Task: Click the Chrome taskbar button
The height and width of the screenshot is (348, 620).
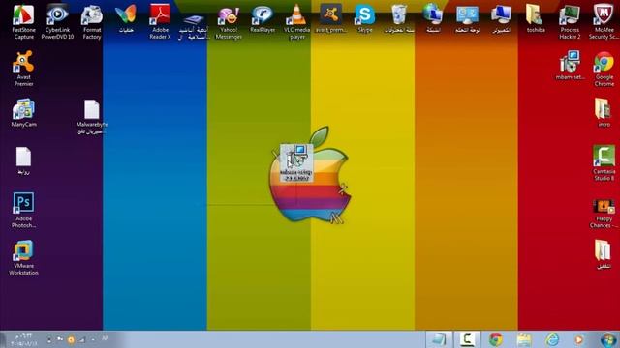Action: 495,339
